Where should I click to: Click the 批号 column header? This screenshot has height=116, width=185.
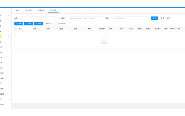pos(179,29)
